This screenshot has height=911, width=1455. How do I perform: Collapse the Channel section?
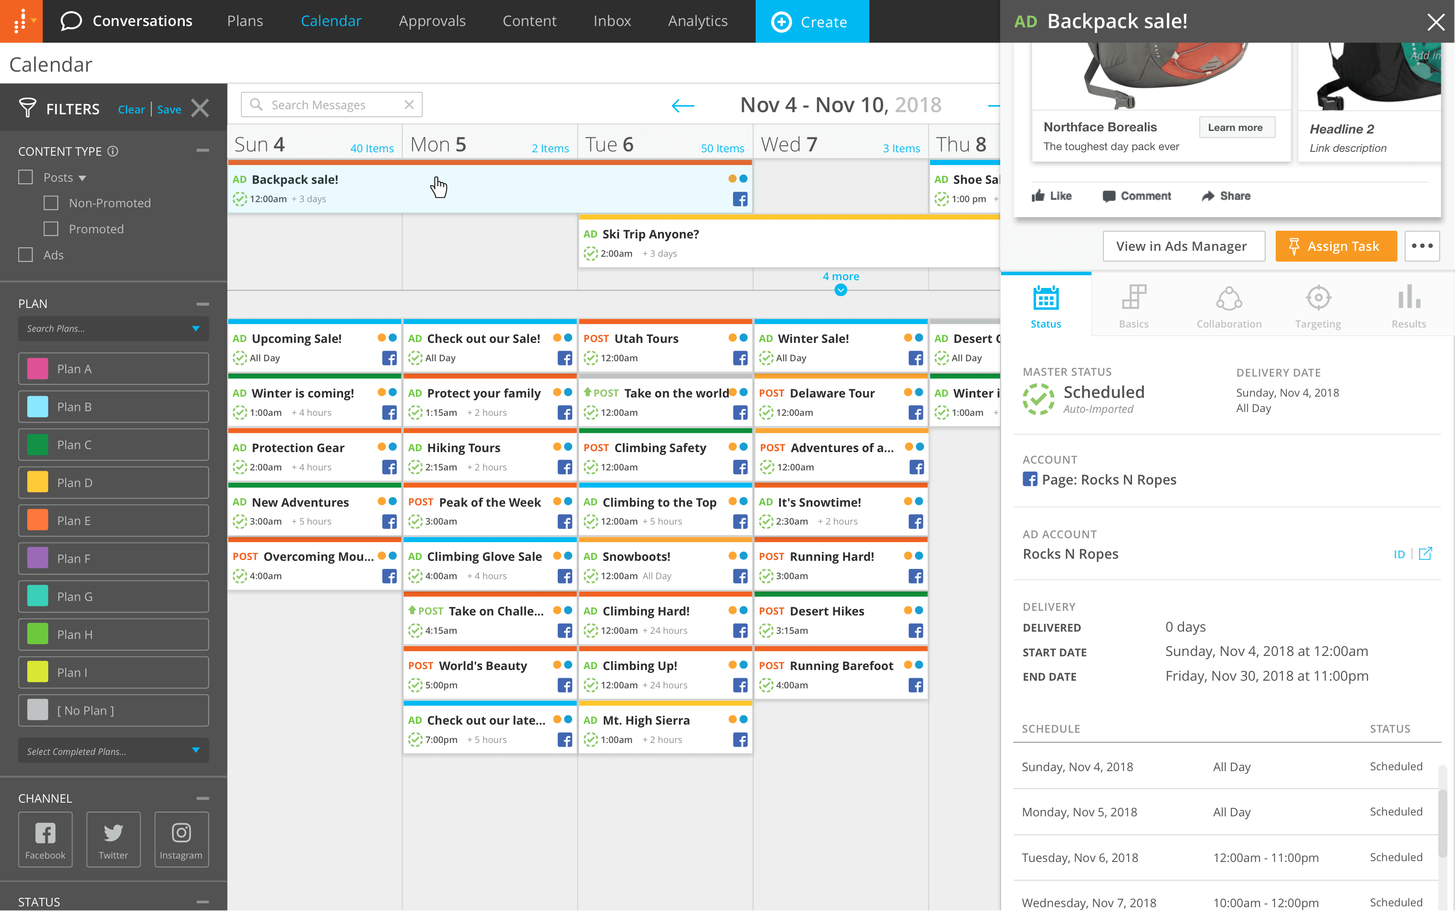203,798
